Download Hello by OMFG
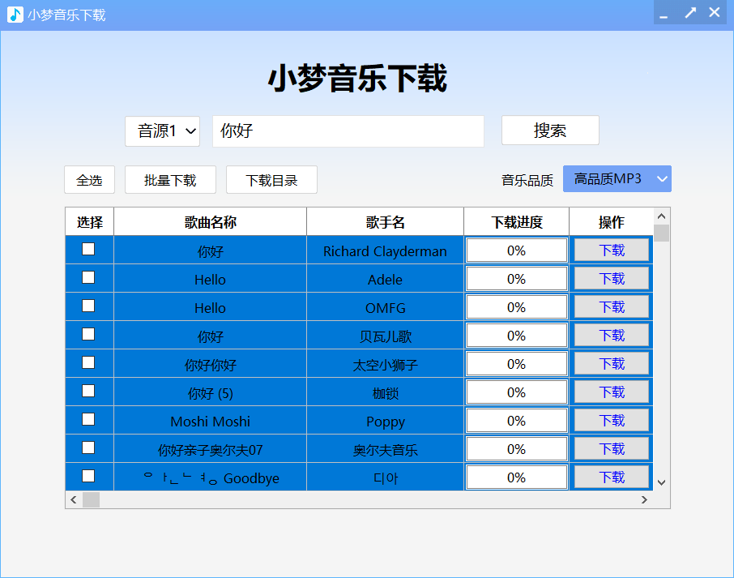Viewport: 734px width, 578px height. (611, 306)
